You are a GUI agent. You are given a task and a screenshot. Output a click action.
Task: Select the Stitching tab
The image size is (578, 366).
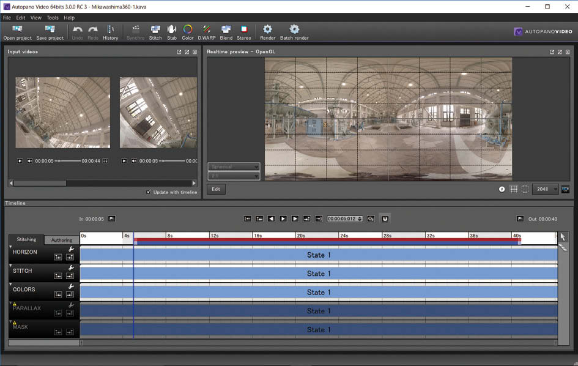pos(26,239)
